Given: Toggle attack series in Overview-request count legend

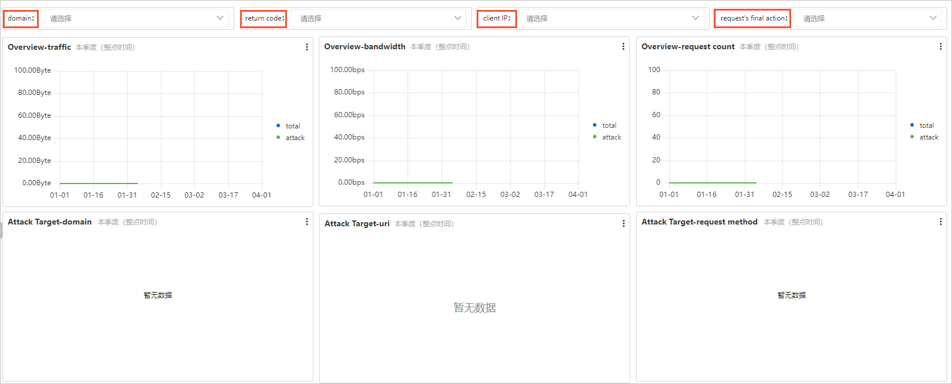Looking at the screenshot, I should [x=924, y=137].
